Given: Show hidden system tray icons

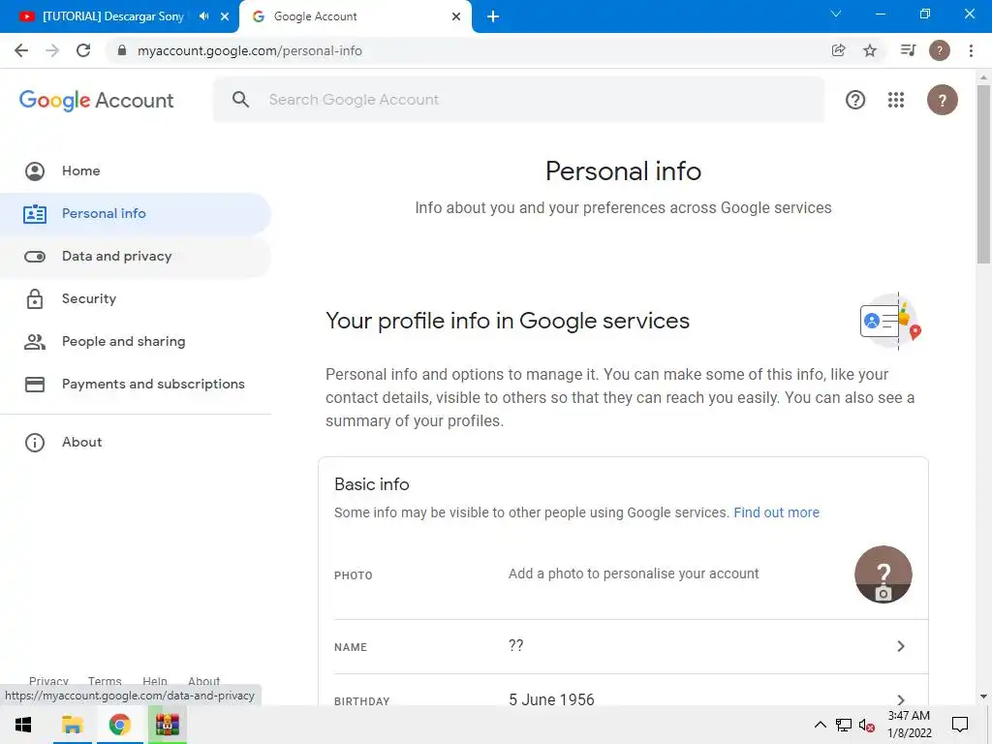Looking at the screenshot, I should click(x=820, y=725).
